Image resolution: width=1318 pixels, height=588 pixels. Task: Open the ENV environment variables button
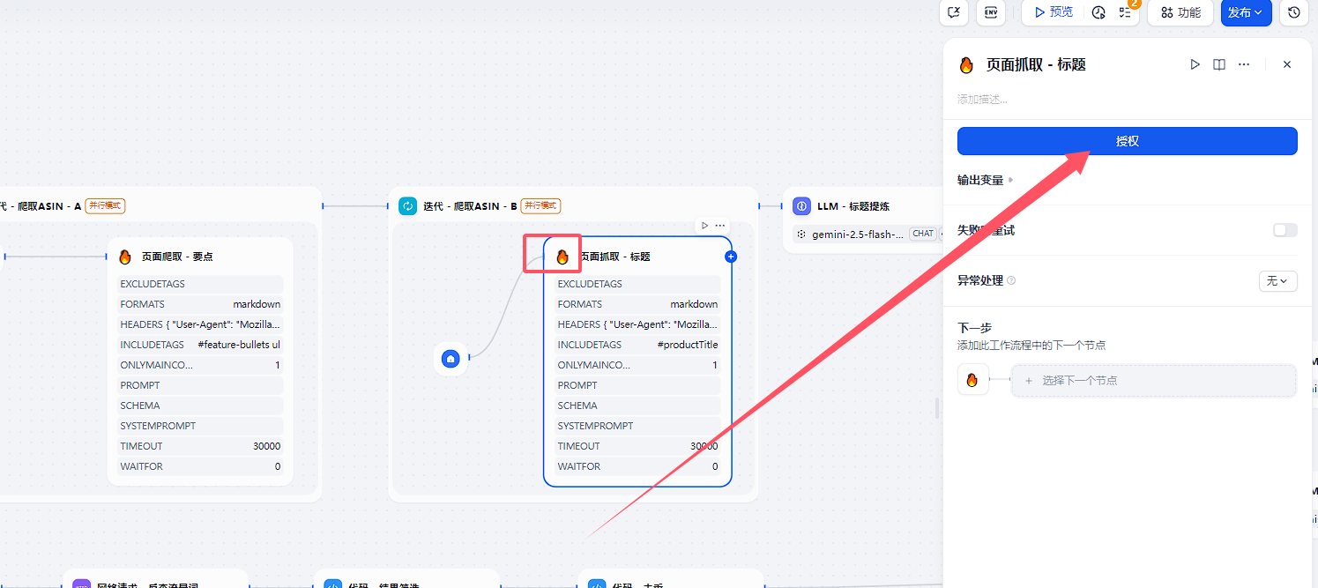coord(991,12)
